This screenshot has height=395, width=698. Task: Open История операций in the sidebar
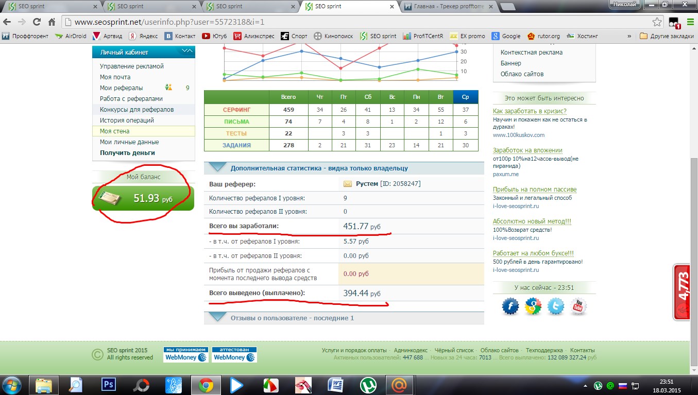pyautogui.click(x=127, y=120)
